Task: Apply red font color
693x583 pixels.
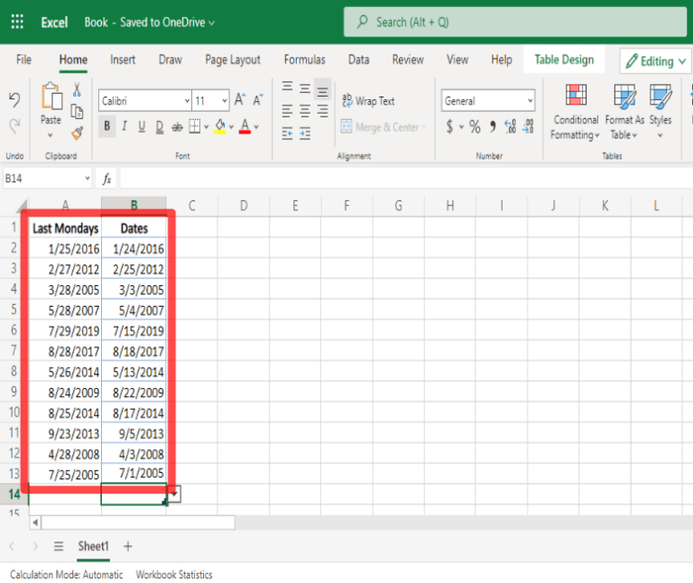Action: (245, 127)
